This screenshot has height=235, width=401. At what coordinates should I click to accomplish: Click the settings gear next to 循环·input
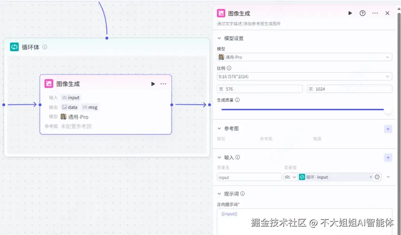coord(377,177)
